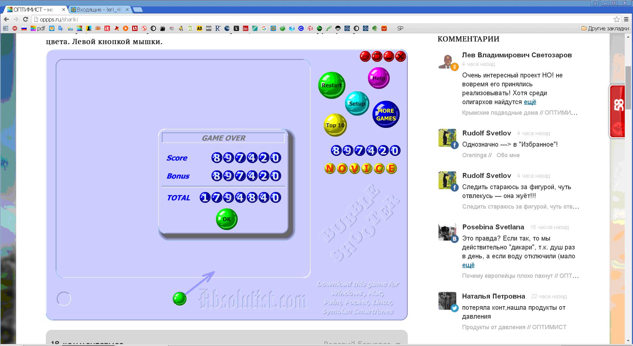Open the Chrome menu hamburger icon
633x346 pixels.
(x=626, y=19)
